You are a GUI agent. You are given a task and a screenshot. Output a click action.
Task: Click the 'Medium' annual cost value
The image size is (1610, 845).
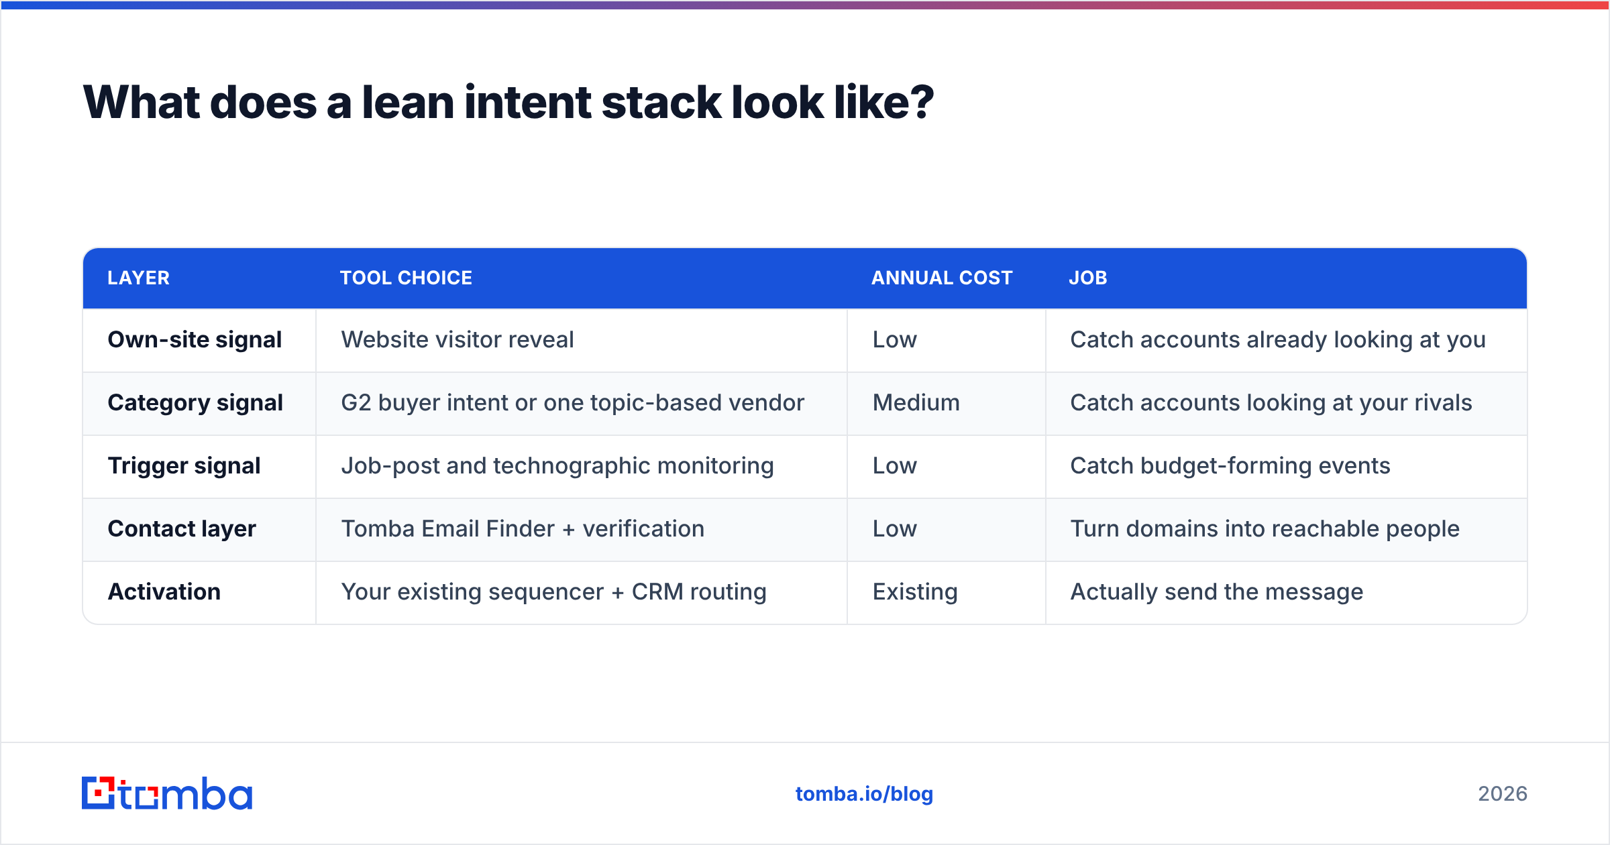(916, 403)
